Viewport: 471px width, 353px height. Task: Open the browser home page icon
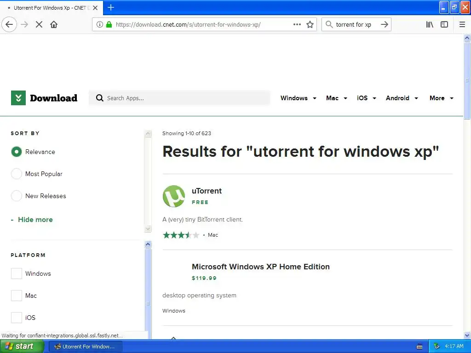click(x=54, y=24)
